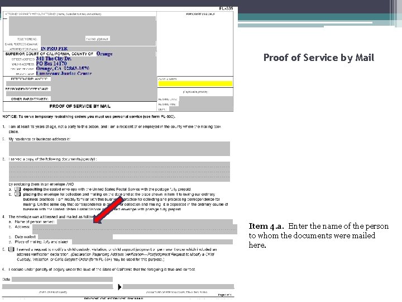Viewport: 402px width, 302px height.
Task: Click the 'Proof of Service by Mail' slide title
Action: [x=319, y=58]
